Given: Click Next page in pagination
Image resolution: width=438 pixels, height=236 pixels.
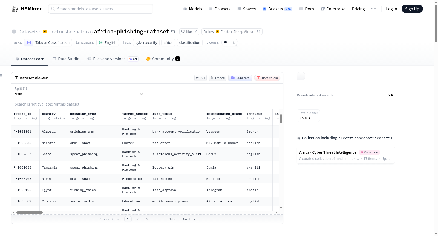Looking at the screenshot, I should pos(189,219).
